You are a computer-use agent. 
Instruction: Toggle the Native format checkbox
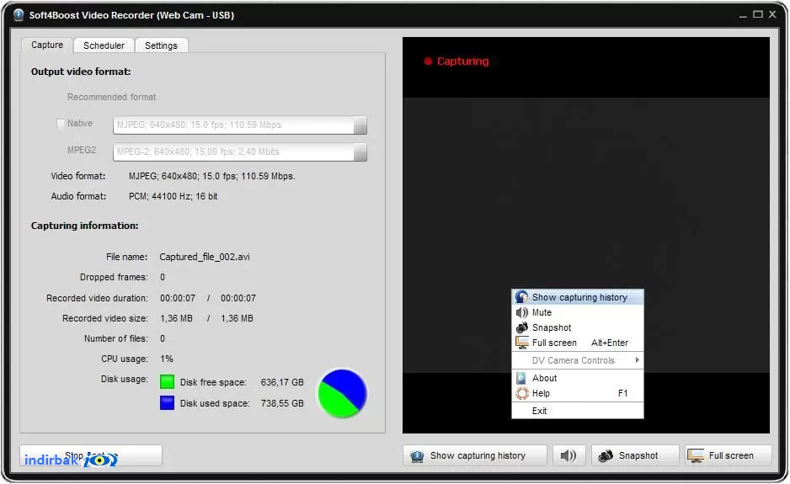click(x=61, y=124)
